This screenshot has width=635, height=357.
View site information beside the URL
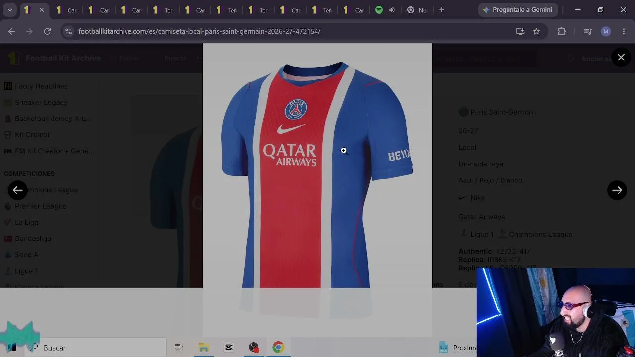[x=68, y=31]
